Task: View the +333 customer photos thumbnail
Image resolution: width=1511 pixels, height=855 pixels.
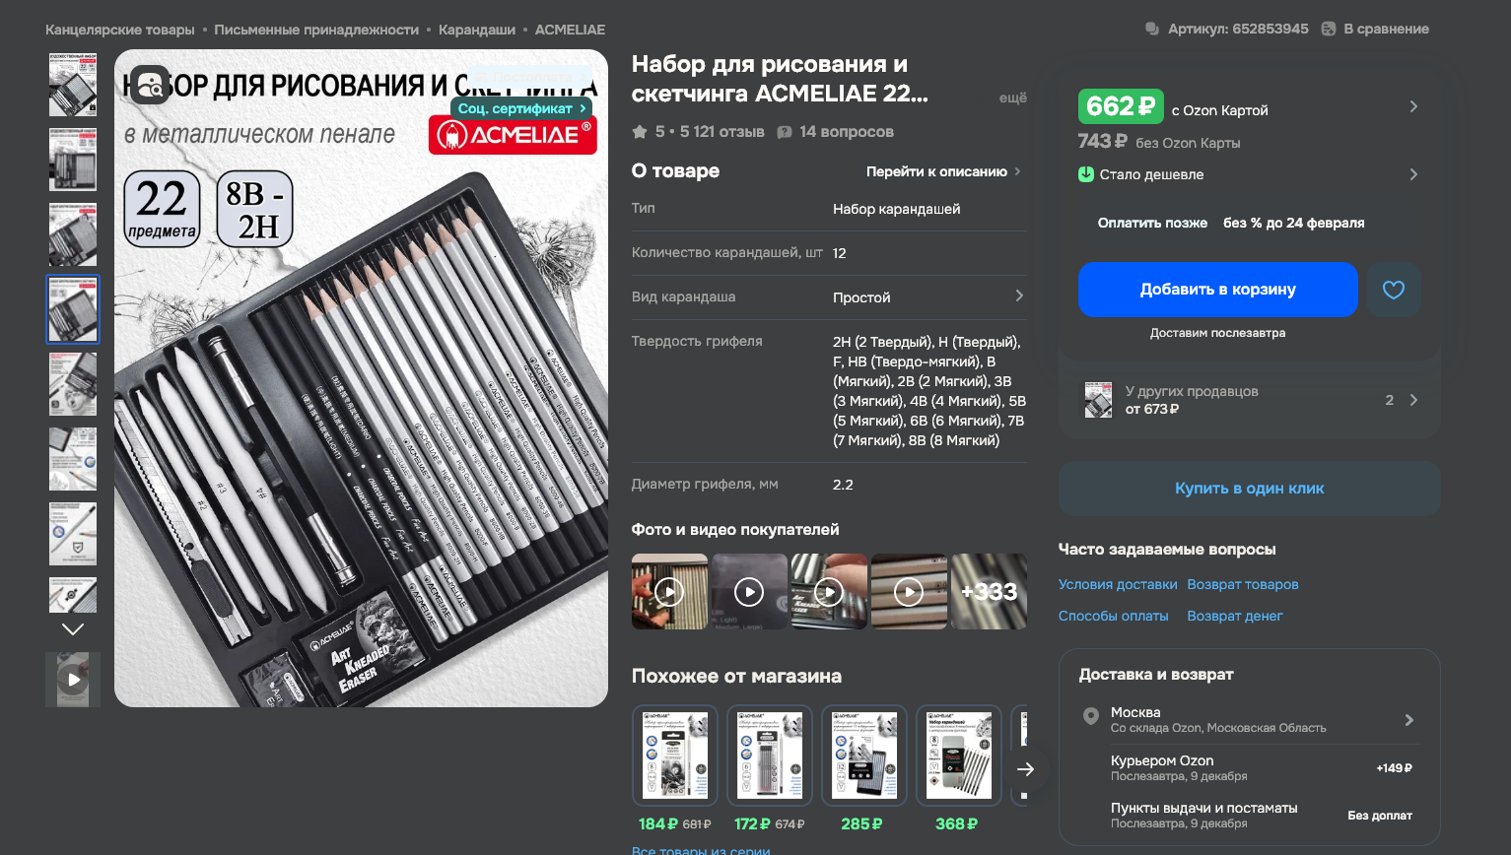Action: [x=989, y=592]
